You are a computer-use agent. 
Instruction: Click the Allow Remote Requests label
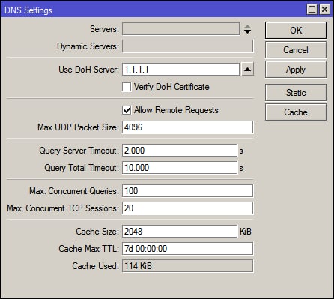pyautogui.click(x=176, y=110)
